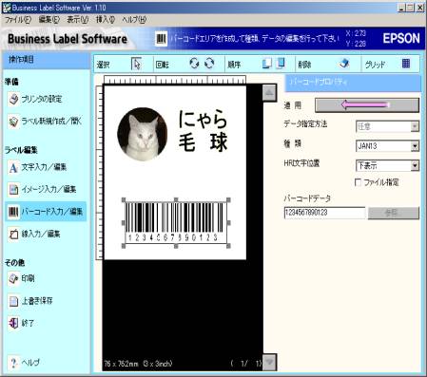
Task: Click overwrite save (上書き保存)
Action: (x=30, y=301)
